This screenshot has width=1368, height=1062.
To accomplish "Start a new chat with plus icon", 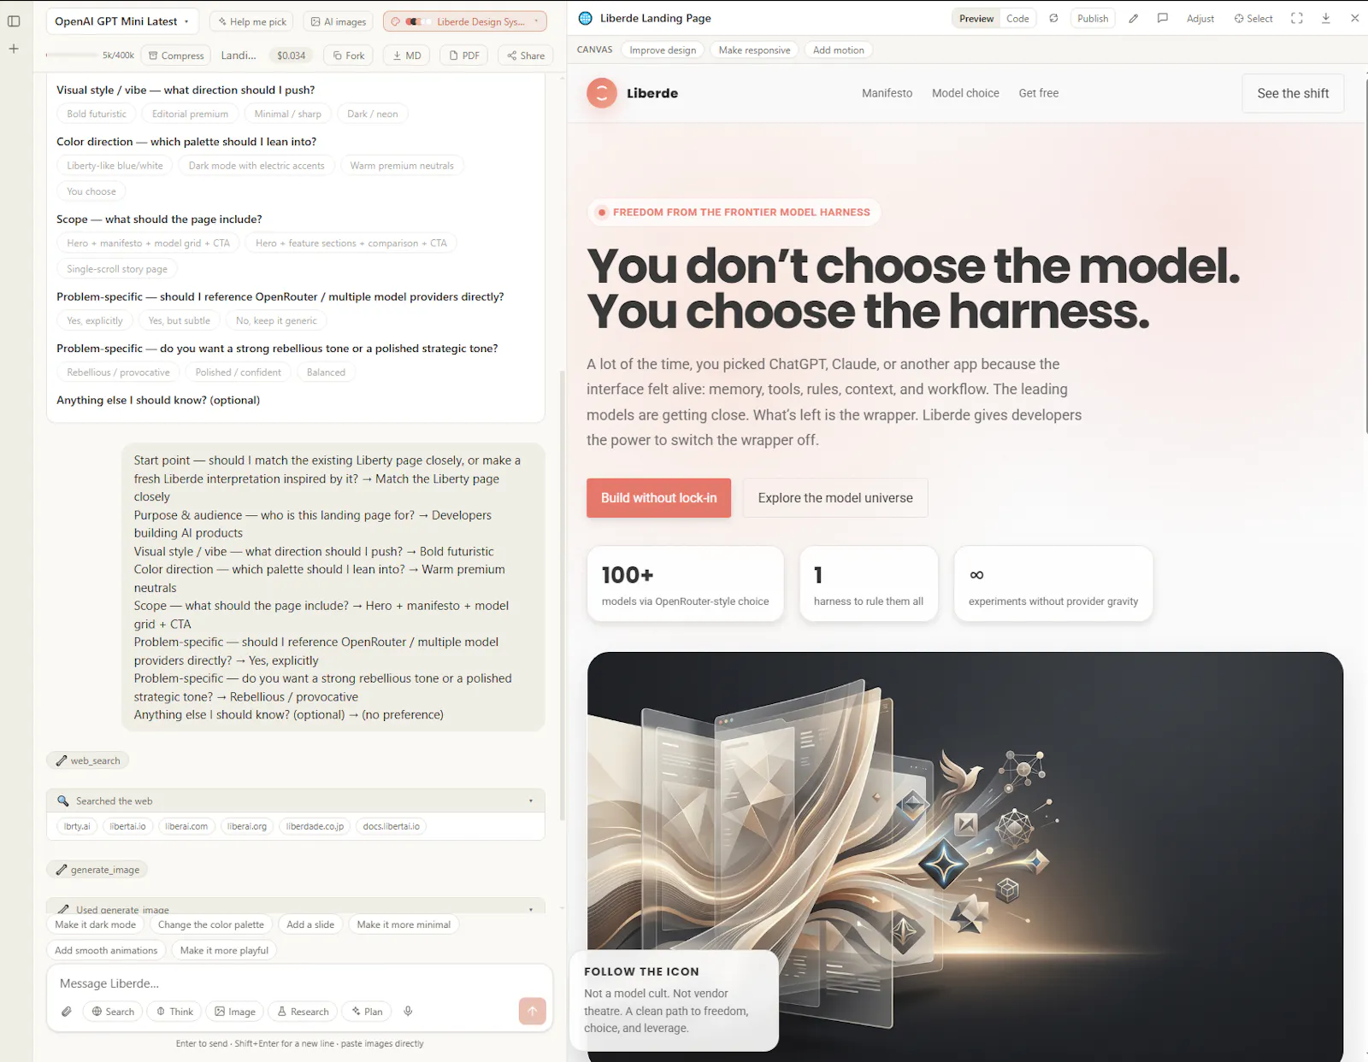I will pos(14,49).
